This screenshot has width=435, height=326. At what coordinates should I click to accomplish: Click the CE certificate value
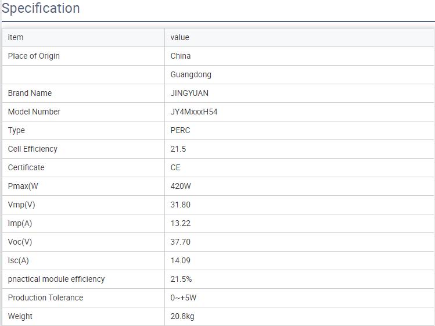[x=175, y=167]
